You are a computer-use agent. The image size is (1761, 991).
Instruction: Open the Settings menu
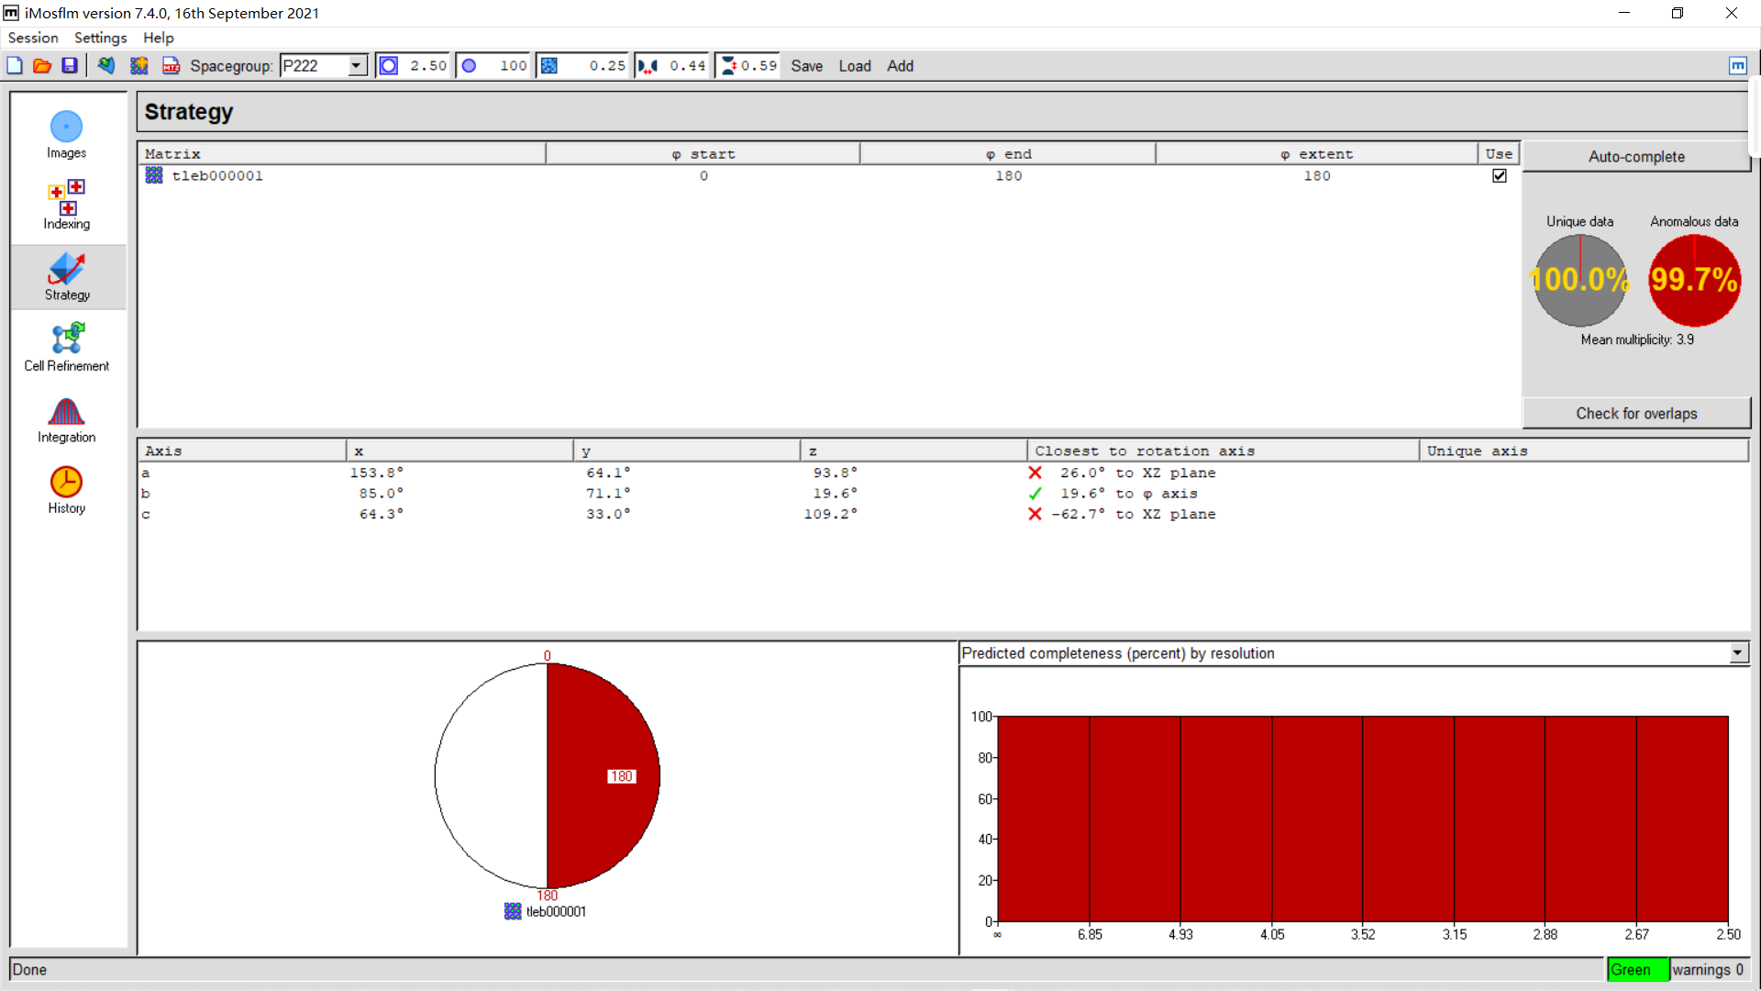point(100,38)
